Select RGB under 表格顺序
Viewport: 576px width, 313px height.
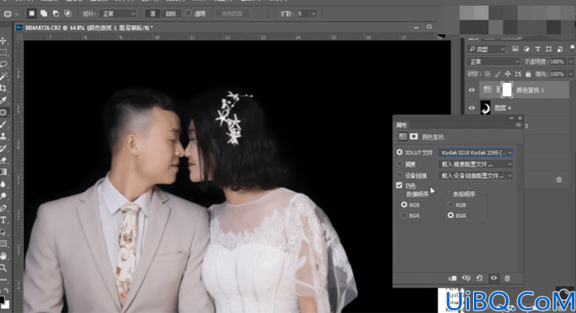click(450, 204)
